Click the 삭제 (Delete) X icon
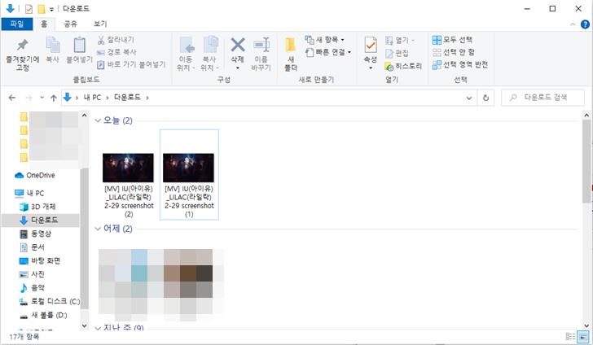Screen dimensions: 593x345 238,46
